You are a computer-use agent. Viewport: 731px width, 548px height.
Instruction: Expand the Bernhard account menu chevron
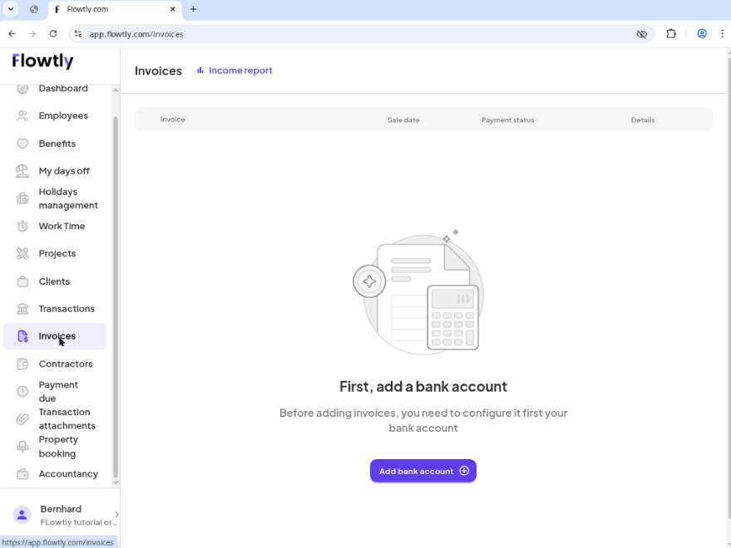point(116,515)
